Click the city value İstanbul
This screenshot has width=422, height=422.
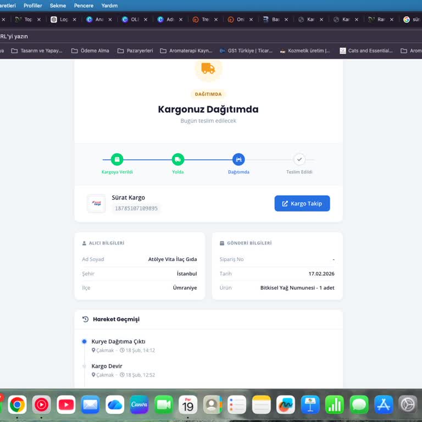(x=187, y=274)
